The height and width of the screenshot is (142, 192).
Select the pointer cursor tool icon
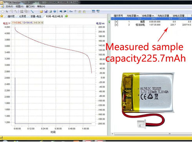coord(7,11)
